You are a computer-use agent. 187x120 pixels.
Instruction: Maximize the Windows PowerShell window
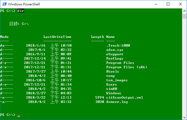click(168, 4)
